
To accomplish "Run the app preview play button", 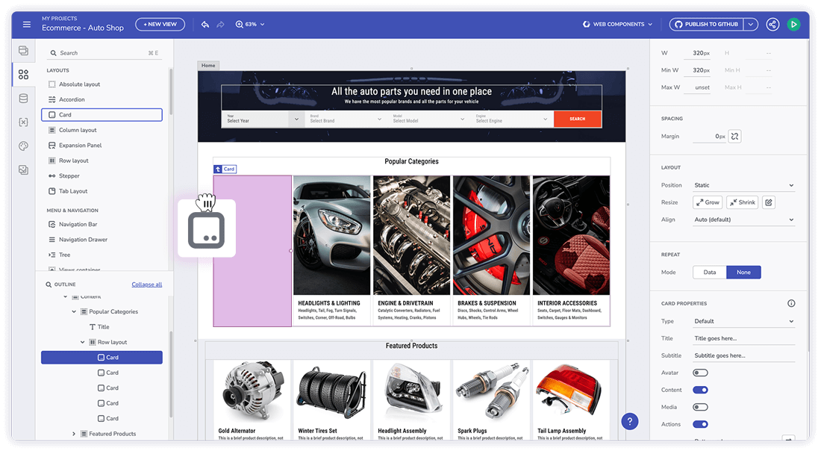I will [x=794, y=25].
